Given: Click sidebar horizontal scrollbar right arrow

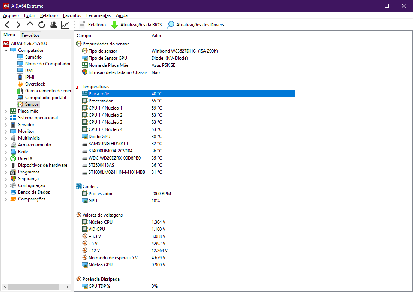Looking at the screenshot, I should (x=68, y=287).
